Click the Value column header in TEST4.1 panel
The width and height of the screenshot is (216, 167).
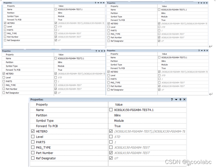(119, 105)
